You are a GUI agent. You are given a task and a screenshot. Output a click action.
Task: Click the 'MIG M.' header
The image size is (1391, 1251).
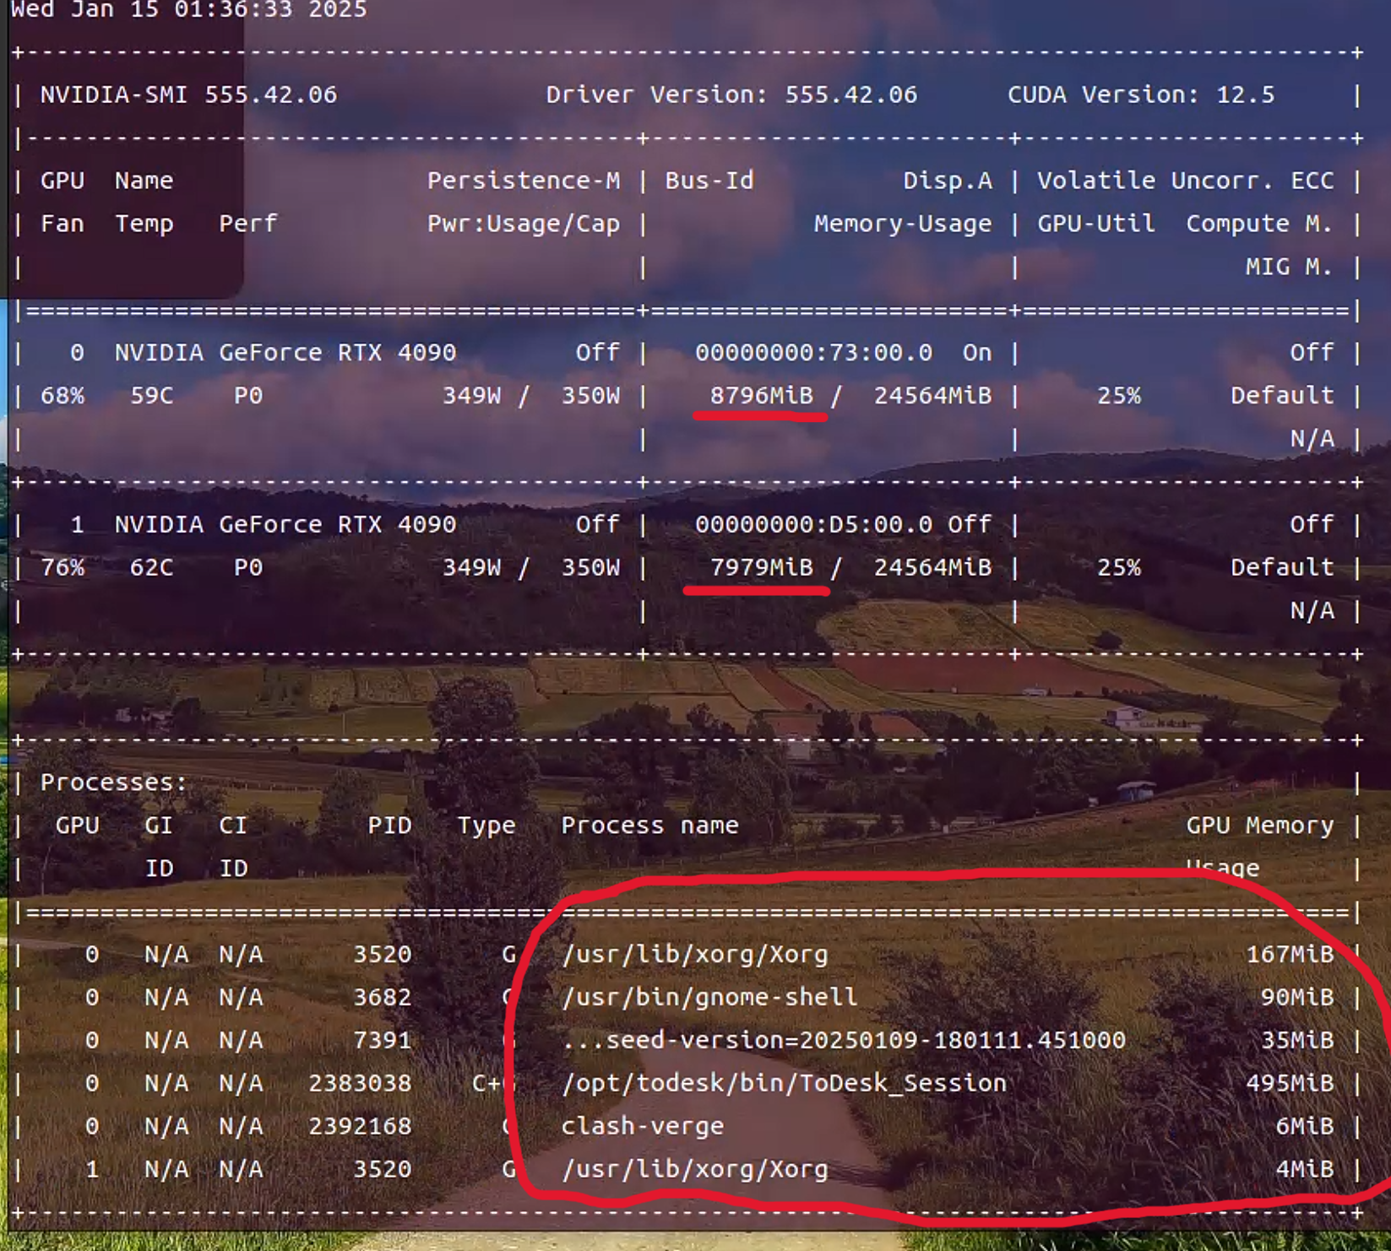pos(1290,267)
